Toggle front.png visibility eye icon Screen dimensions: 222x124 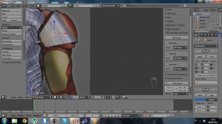point(182,64)
